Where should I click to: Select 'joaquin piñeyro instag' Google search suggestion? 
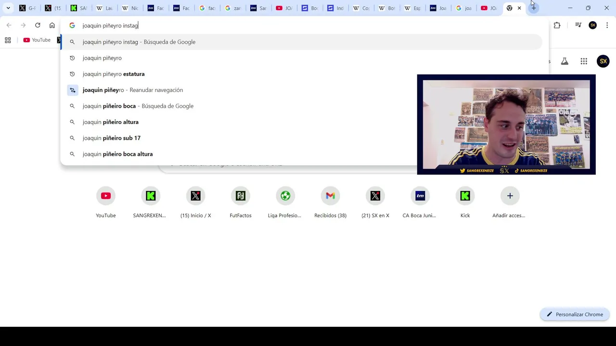click(x=302, y=42)
